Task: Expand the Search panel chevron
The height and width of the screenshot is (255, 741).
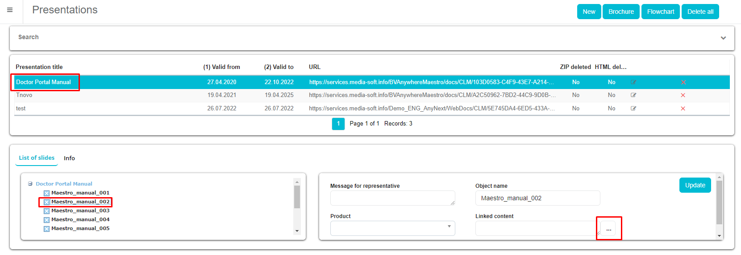Action: click(723, 38)
